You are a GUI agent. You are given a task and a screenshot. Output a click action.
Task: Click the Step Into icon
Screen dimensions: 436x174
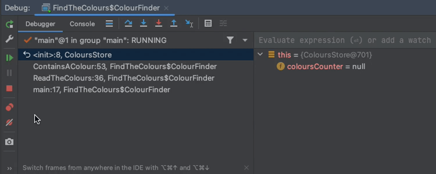coord(143,24)
